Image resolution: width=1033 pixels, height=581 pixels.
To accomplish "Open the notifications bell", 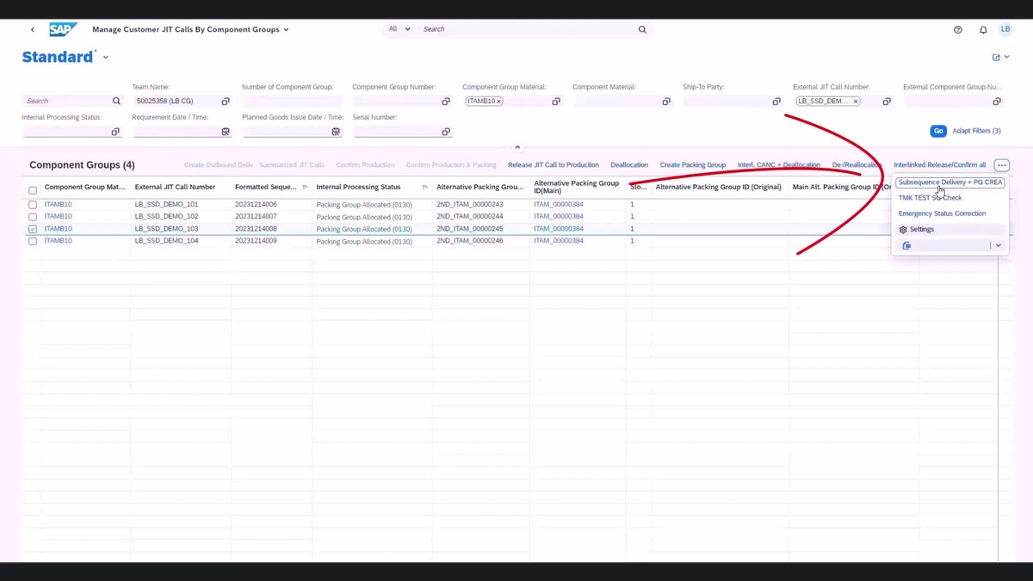I will click(982, 29).
